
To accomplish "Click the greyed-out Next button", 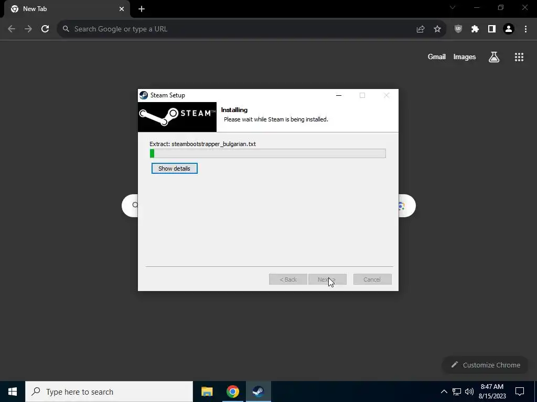I will tap(327, 280).
